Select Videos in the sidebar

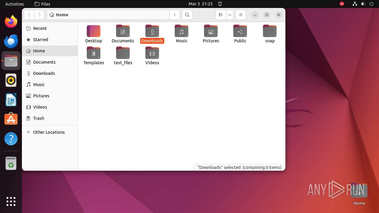pos(50,107)
